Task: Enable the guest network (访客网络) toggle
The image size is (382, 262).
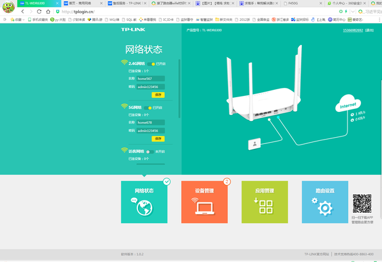Action: click(x=150, y=152)
